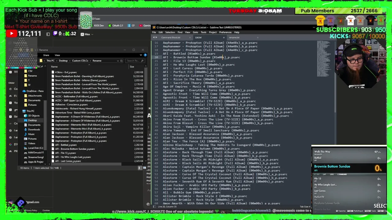
Task: Open the Preferences menu in Sublime Text
Action: tap(225, 32)
